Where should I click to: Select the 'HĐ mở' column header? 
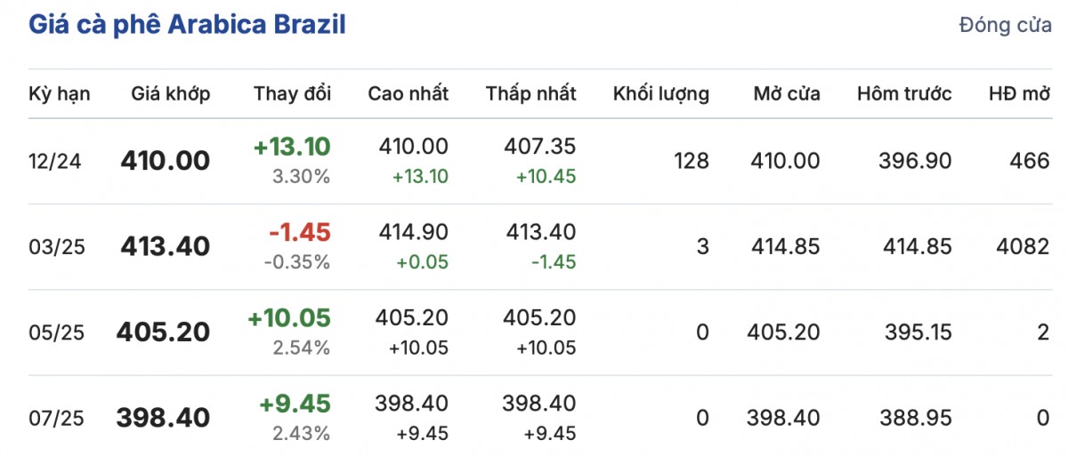1019,93
